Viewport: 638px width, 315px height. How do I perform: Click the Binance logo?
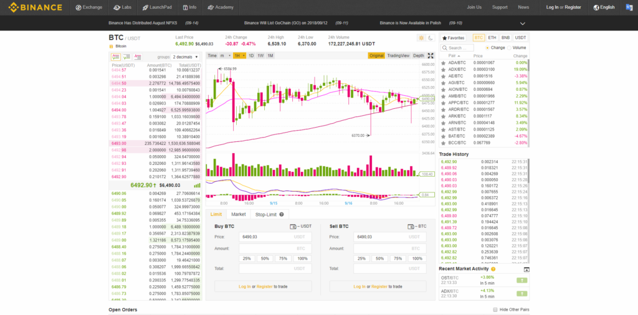36,7
